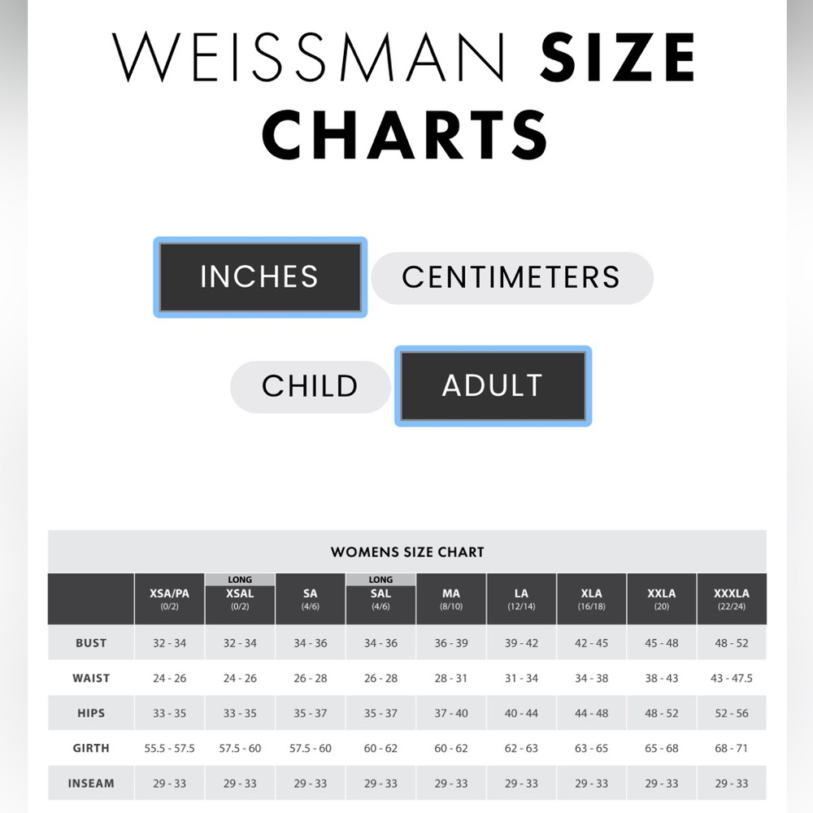
Task: Switch units to Centimeters
Action: [511, 277]
